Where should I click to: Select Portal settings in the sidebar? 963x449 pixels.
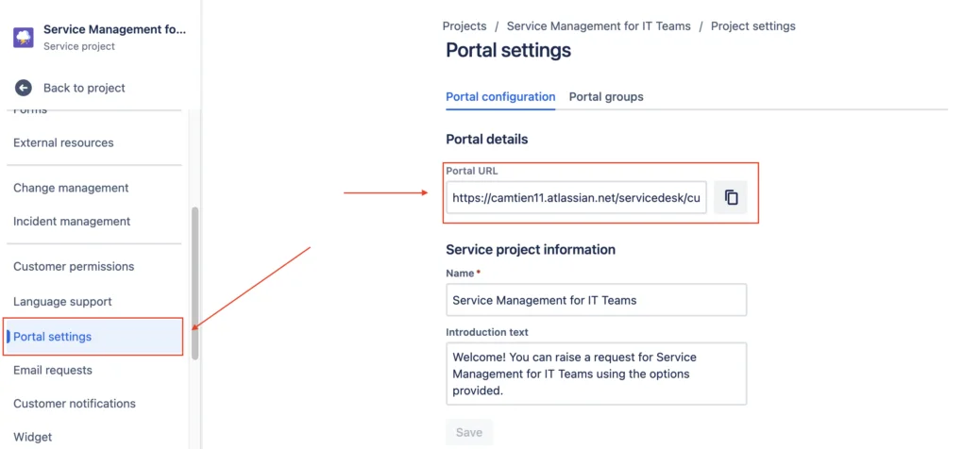[93, 337]
